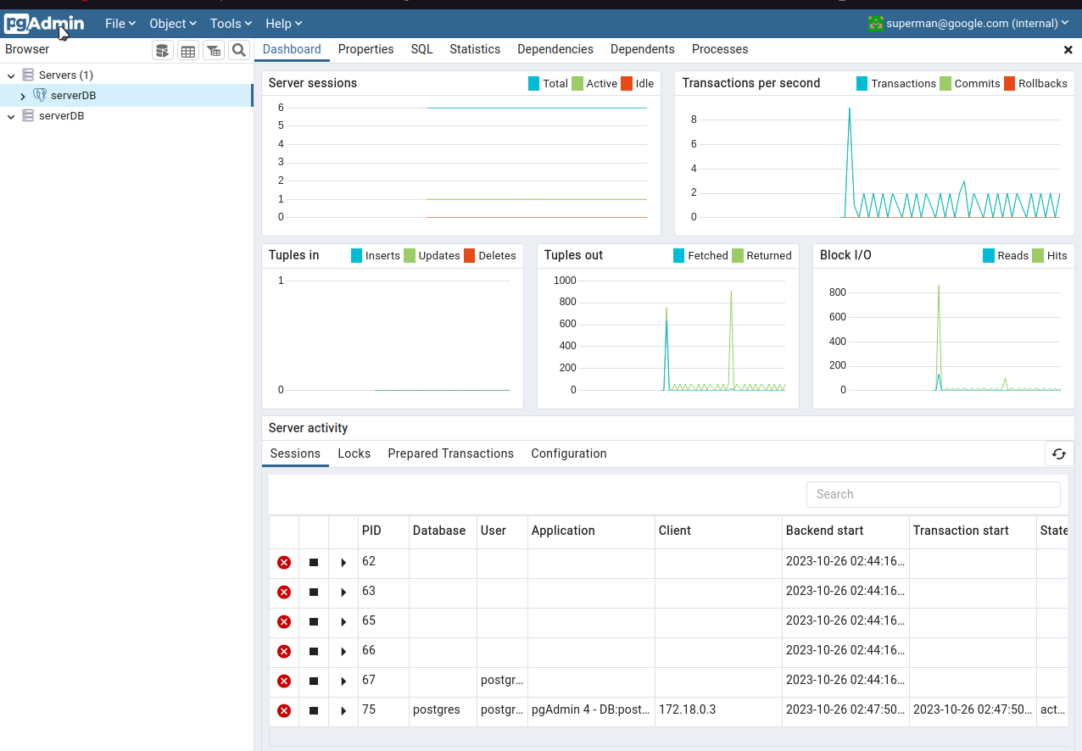Click the Search field in Sessions

pyautogui.click(x=933, y=494)
